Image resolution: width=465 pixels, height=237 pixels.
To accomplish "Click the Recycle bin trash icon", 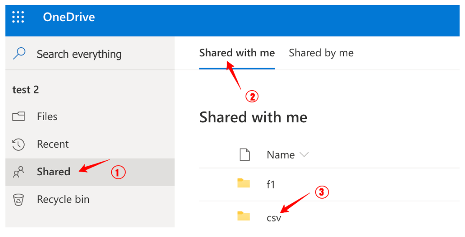I will [19, 200].
